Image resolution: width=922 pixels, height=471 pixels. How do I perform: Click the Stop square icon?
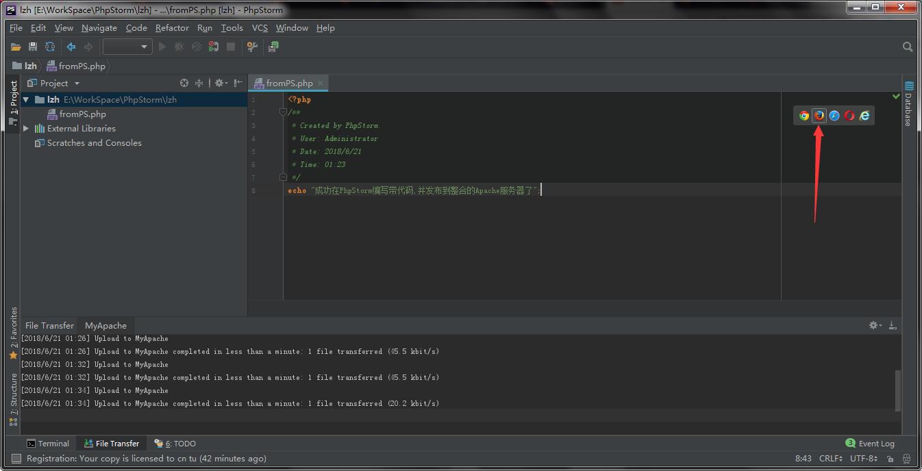[x=231, y=47]
